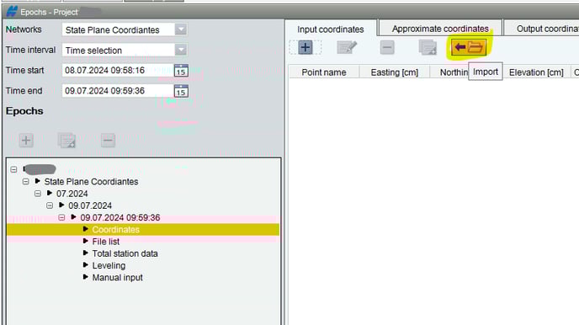This screenshot has width=579, height=325.
Task: Open the Time interval dropdown
Action: (x=181, y=50)
